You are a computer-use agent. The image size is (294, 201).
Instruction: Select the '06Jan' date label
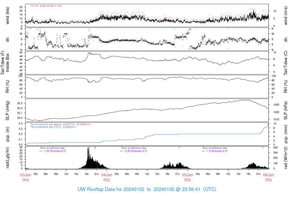(268, 175)
